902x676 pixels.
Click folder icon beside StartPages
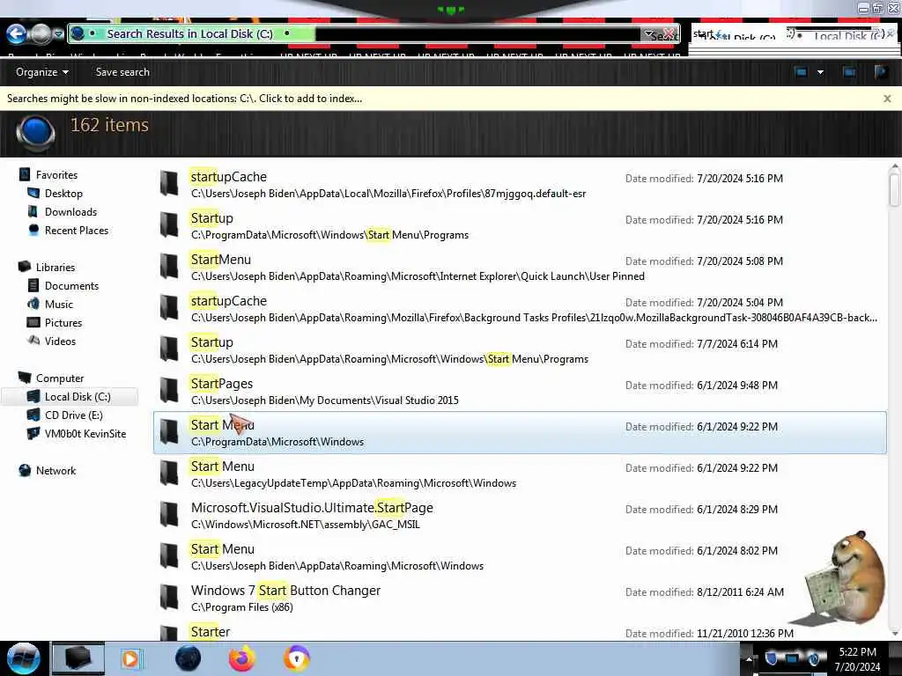pos(168,390)
